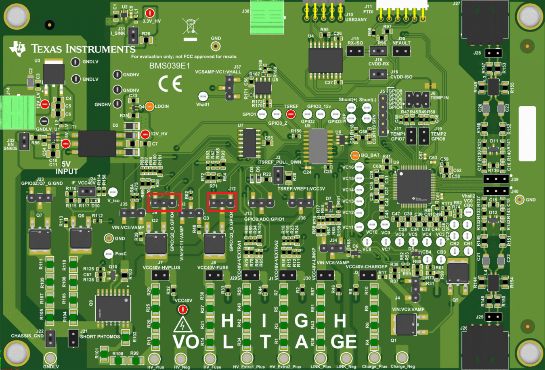Image resolution: width=545 pixels, height=370 pixels.
Task: Select the U7 IC package
Action: coord(249,143)
